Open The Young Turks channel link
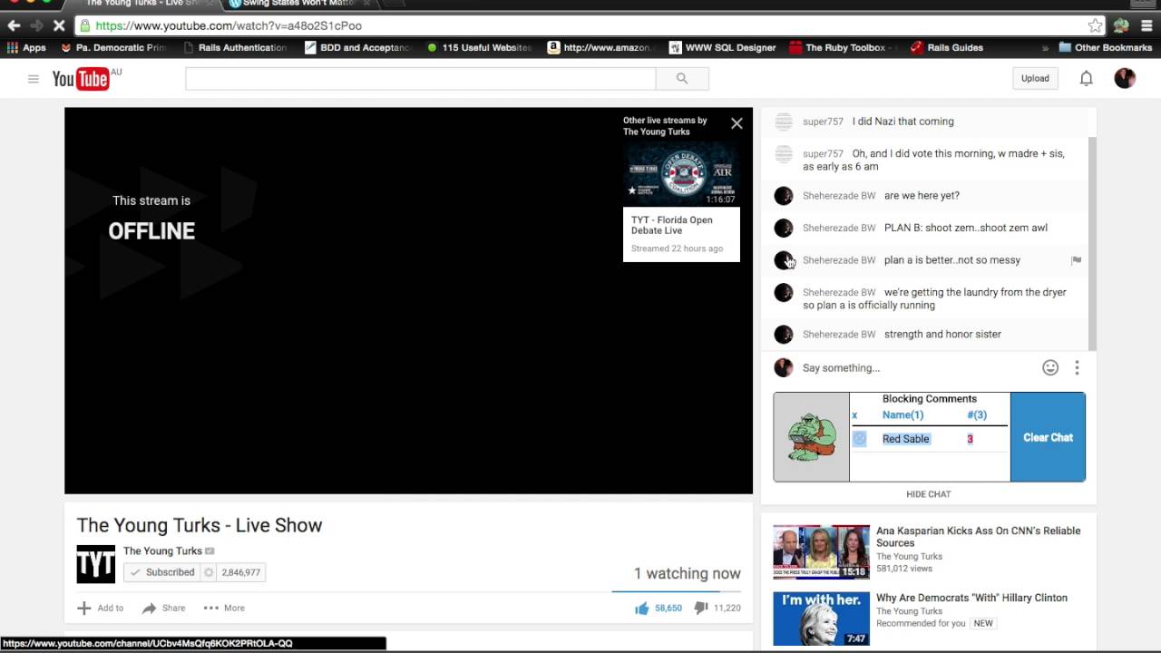1161x653 pixels. pyautogui.click(x=162, y=551)
